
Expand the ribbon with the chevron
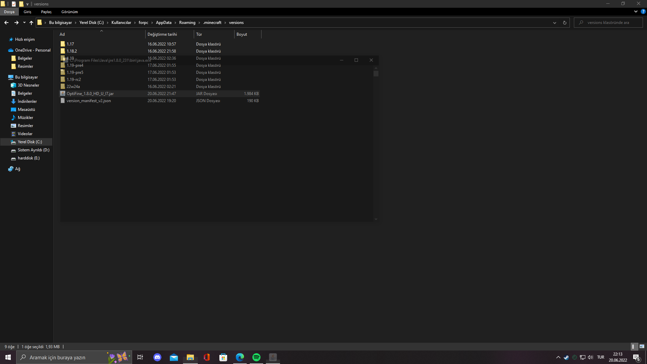[x=636, y=11]
